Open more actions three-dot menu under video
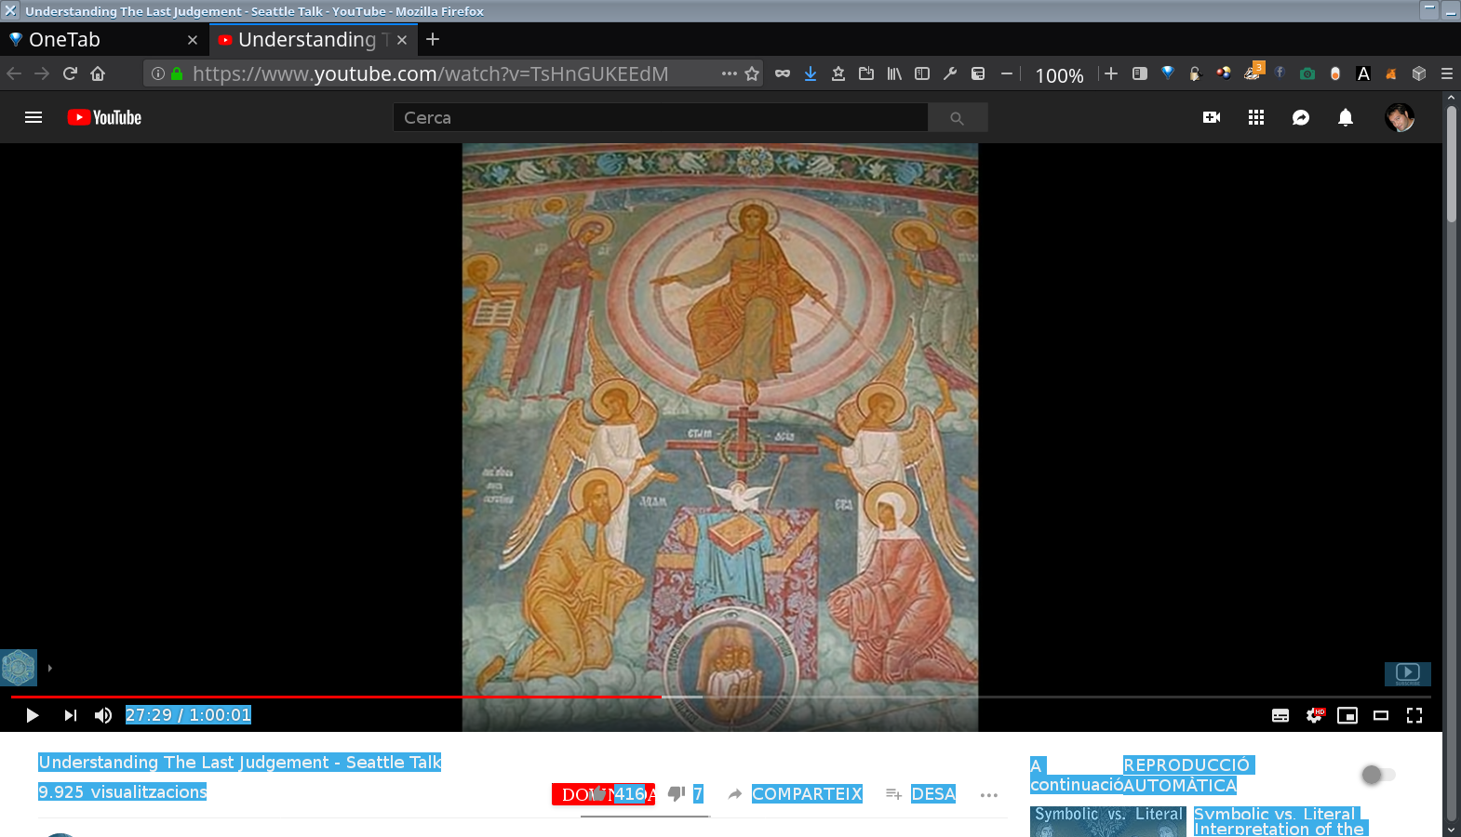Screen dimensions: 1461x837 989,795
